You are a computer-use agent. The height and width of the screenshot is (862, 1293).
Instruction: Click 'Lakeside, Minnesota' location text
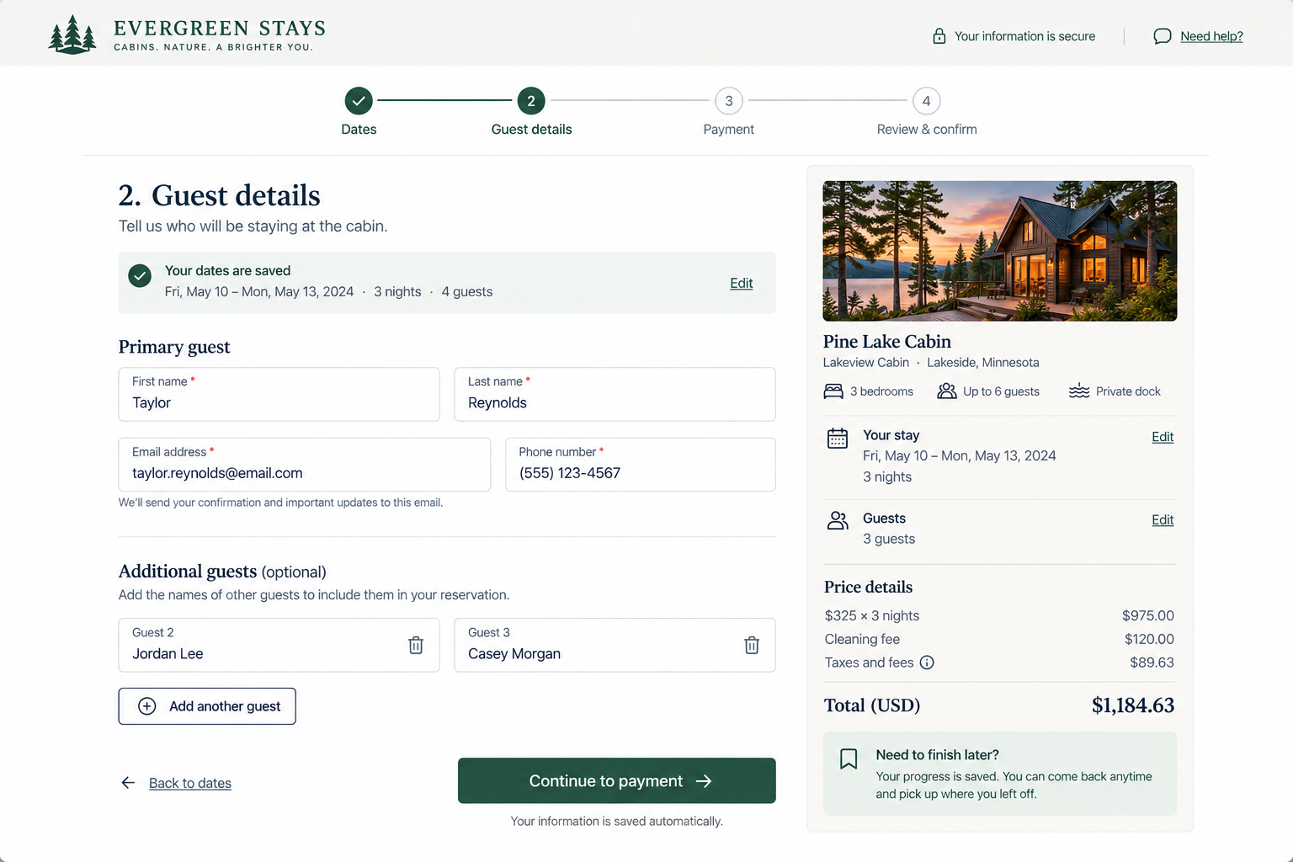click(x=983, y=363)
